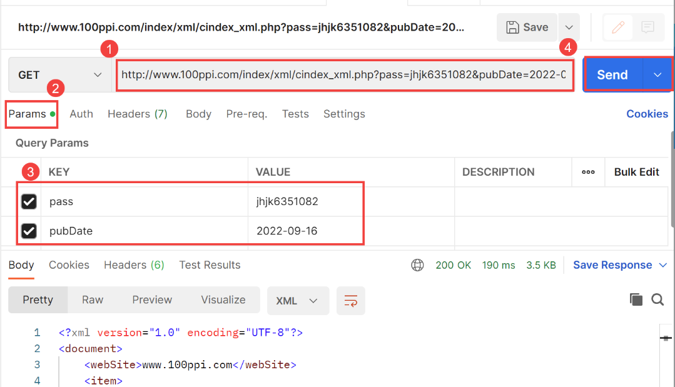Click the pencil edit icon
This screenshot has height=387, width=675.
point(617,28)
